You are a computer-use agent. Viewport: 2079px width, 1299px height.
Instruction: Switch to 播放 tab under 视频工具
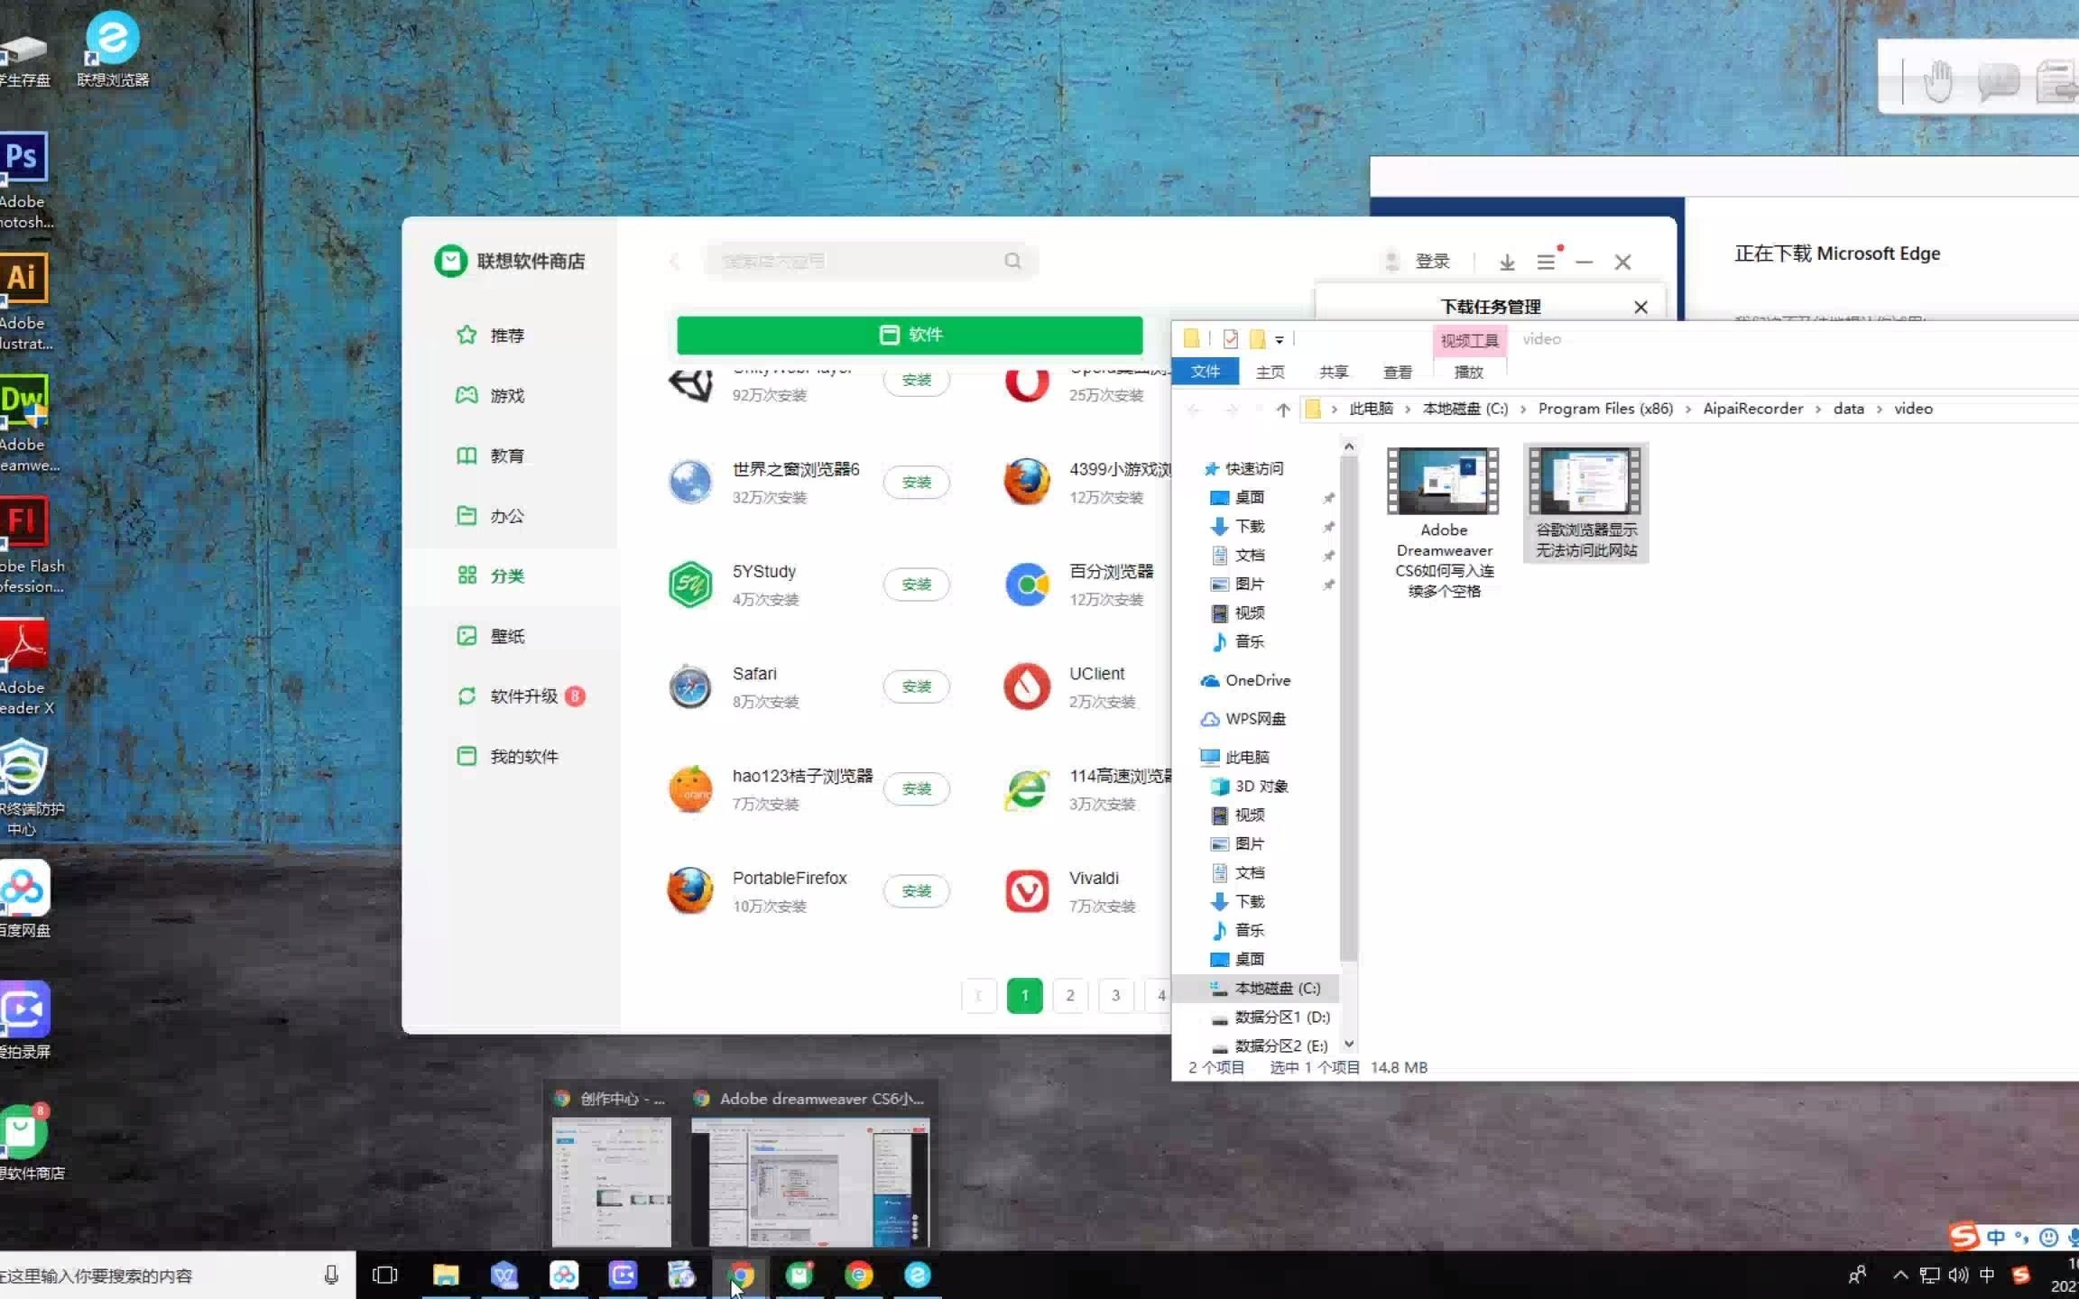[x=1468, y=372]
